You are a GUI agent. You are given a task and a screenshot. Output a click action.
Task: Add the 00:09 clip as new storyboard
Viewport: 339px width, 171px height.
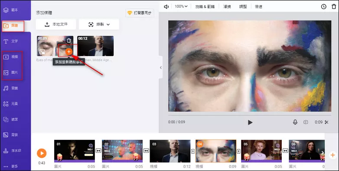[69, 52]
